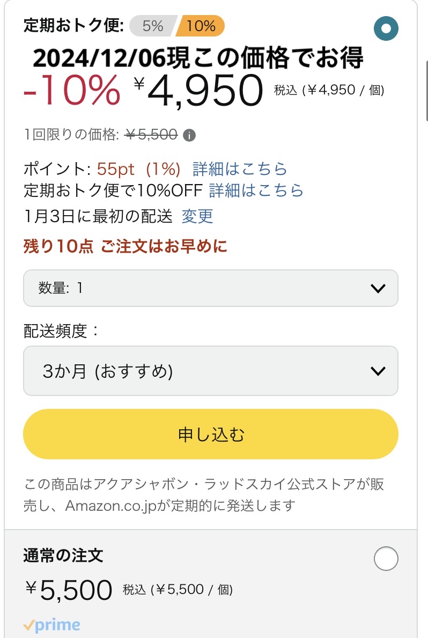The height and width of the screenshot is (638, 428).
Task: Open the 数量 quantity dropdown
Action: click(210, 288)
